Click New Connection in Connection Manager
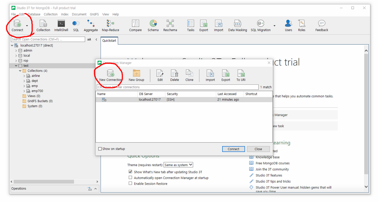 110,75
